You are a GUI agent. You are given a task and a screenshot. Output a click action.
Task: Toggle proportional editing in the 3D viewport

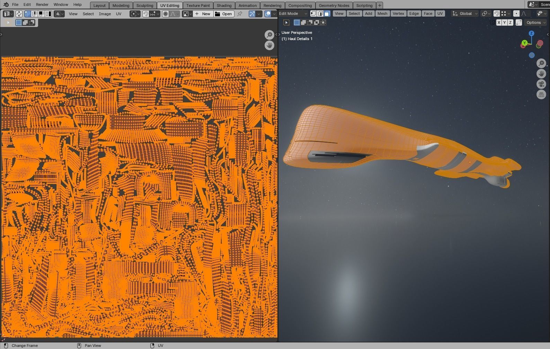tap(516, 13)
